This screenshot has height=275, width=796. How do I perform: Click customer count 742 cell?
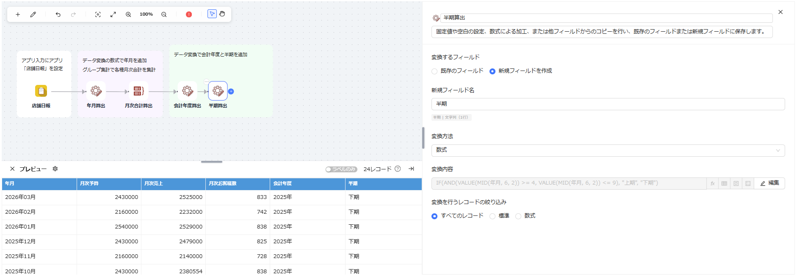tap(238, 212)
